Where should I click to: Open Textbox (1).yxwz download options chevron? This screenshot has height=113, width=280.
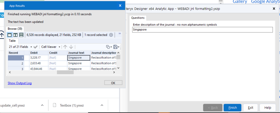[x=102, y=105]
